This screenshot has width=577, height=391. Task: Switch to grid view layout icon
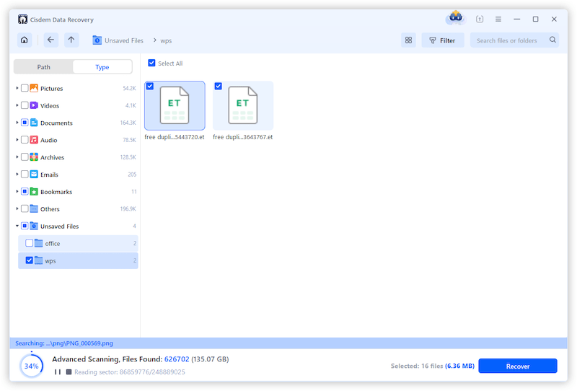408,40
